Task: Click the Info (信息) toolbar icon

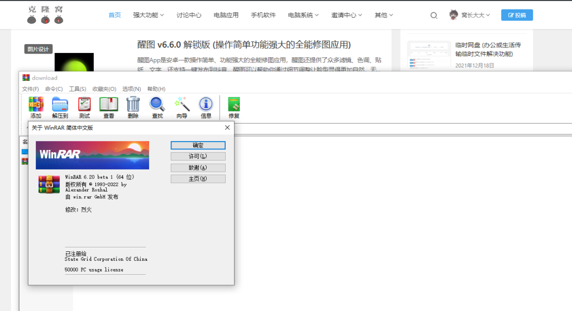Action: 206,108
